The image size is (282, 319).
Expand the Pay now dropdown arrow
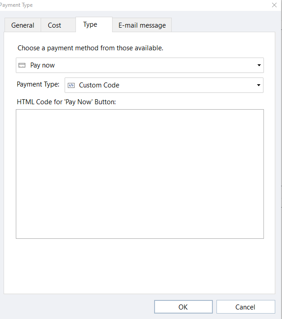point(259,65)
